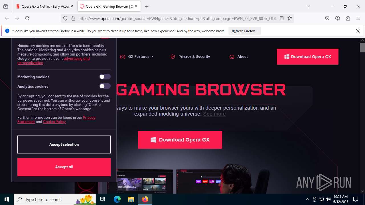Click the page vertical scrollbar thumb
365x205 pixels.
(362, 47)
